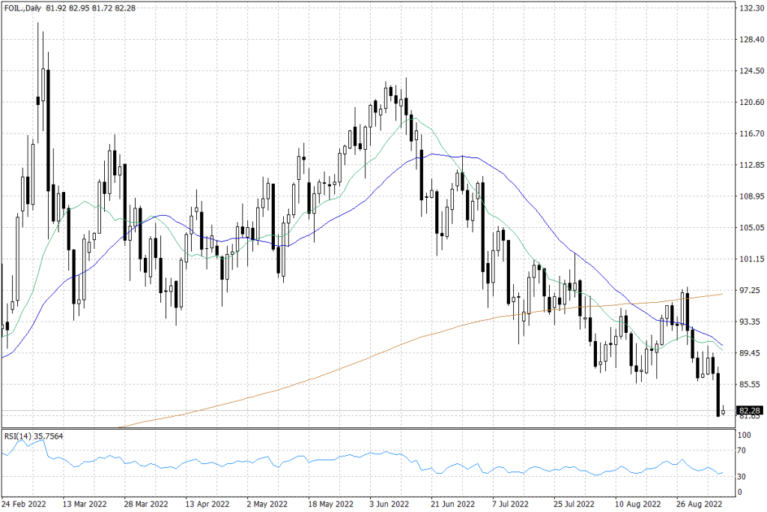Click the 97.25 price axis label

pyautogui.click(x=751, y=290)
